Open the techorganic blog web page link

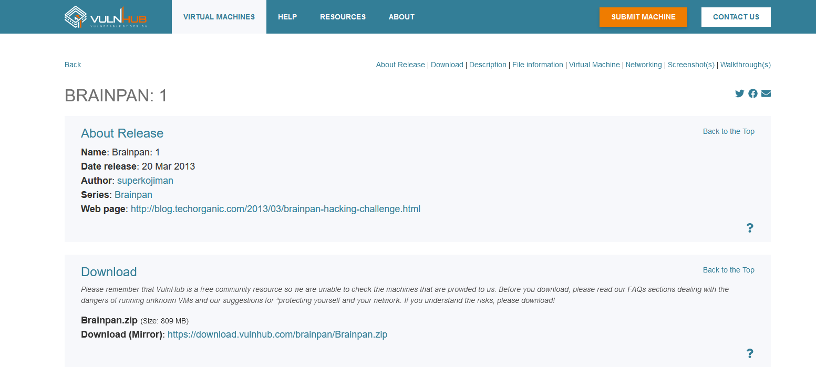point(275,209)
